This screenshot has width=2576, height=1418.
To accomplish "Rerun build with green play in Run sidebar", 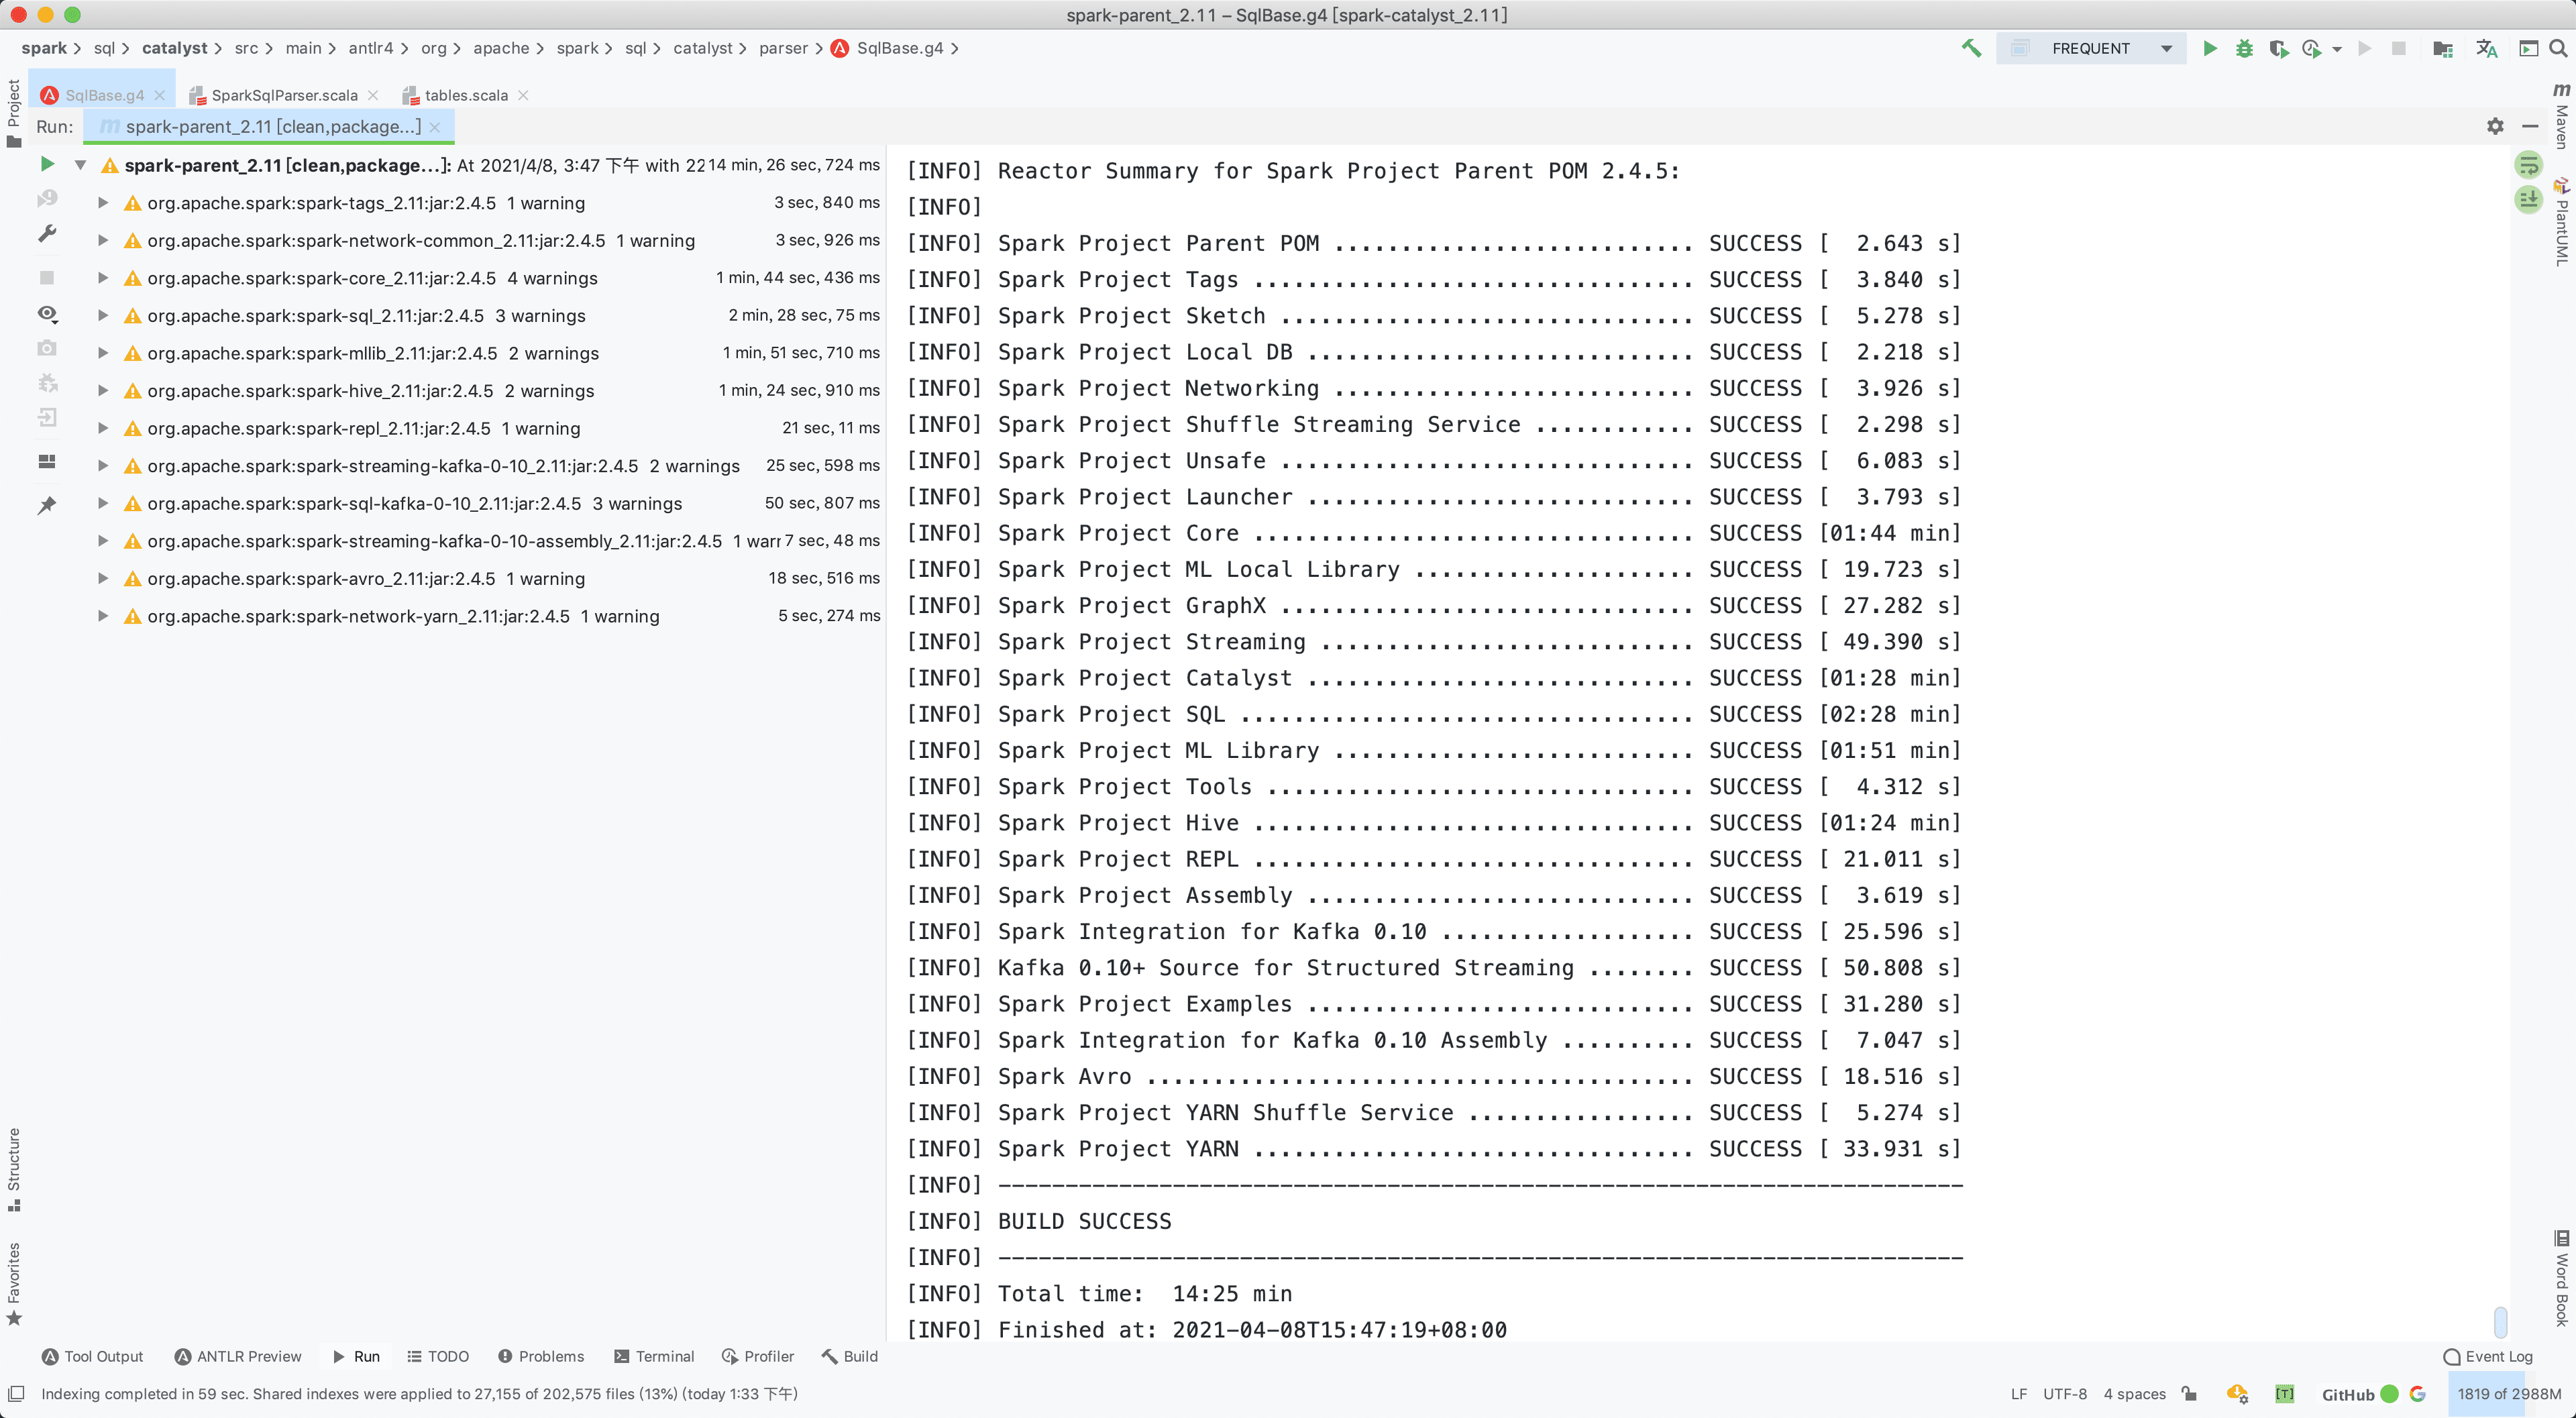I will click(46, 163).
